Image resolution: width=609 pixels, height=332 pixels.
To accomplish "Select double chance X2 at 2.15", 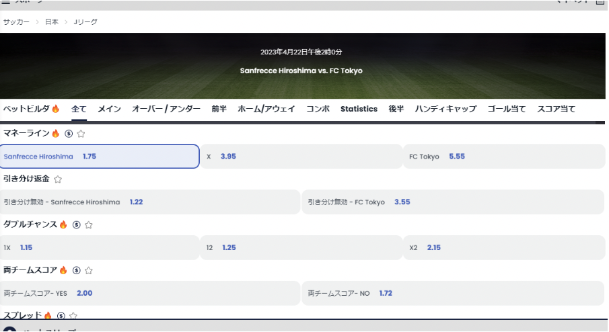I will point(504,247).
